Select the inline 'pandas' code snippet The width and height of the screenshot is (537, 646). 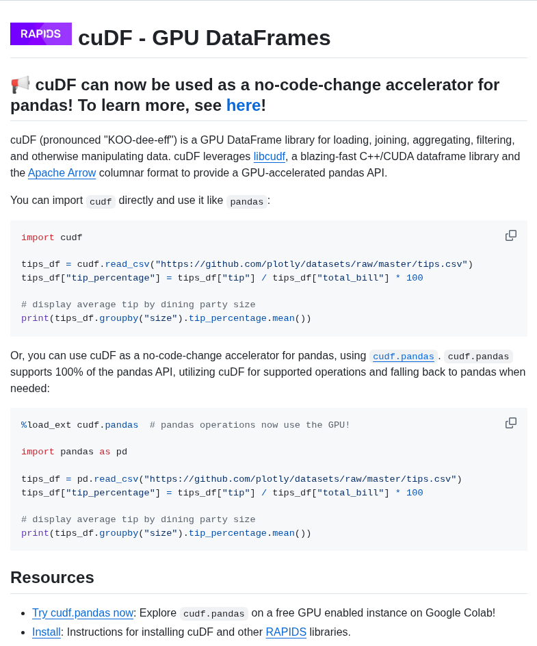coord(247,202)
